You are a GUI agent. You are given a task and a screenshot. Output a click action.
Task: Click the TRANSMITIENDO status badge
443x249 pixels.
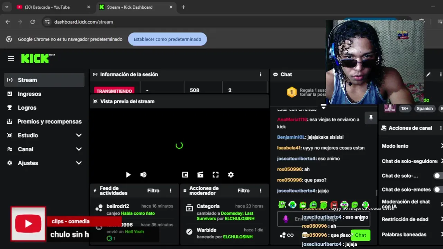pos(114,91)
